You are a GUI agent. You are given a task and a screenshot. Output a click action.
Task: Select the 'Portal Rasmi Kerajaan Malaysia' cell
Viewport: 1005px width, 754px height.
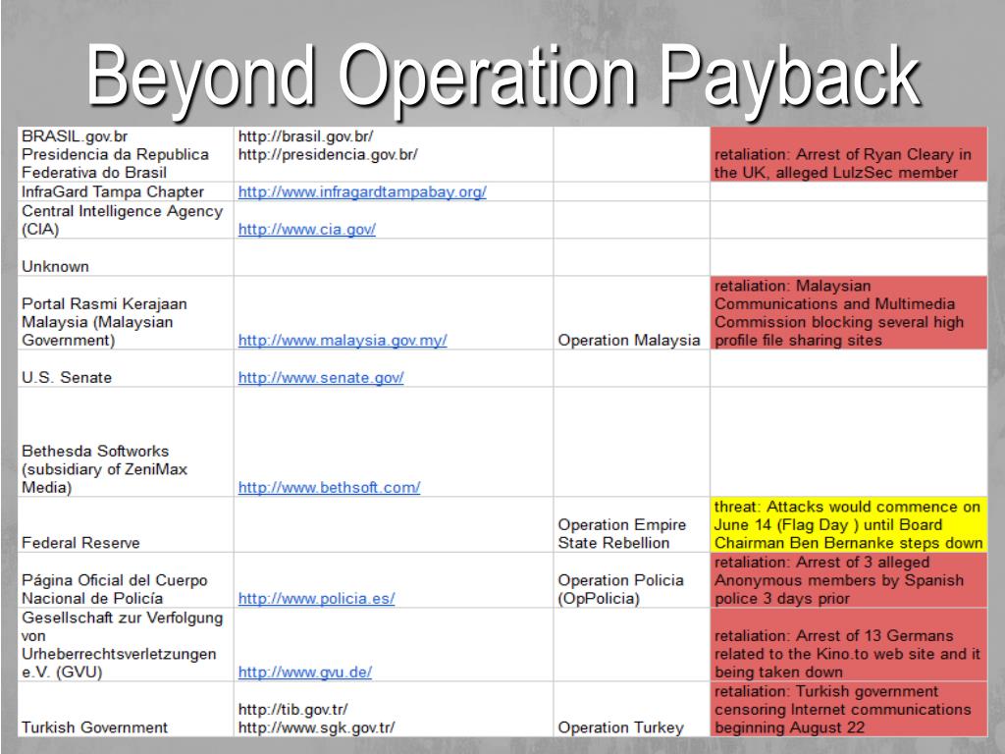tap(126, 313)
